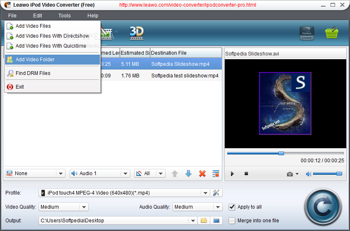Click the Softpedia Slideshow.avi preview title
Viewport: 350px width, 231px height.
[x=252, y=54]
